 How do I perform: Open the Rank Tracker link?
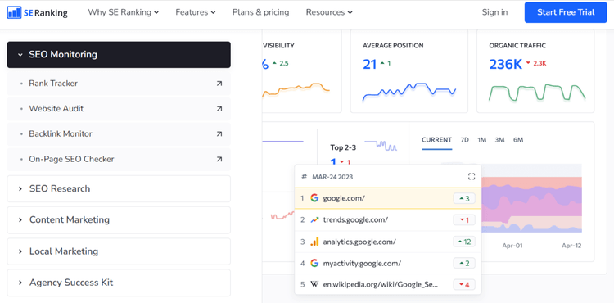(x=119, y=84)
